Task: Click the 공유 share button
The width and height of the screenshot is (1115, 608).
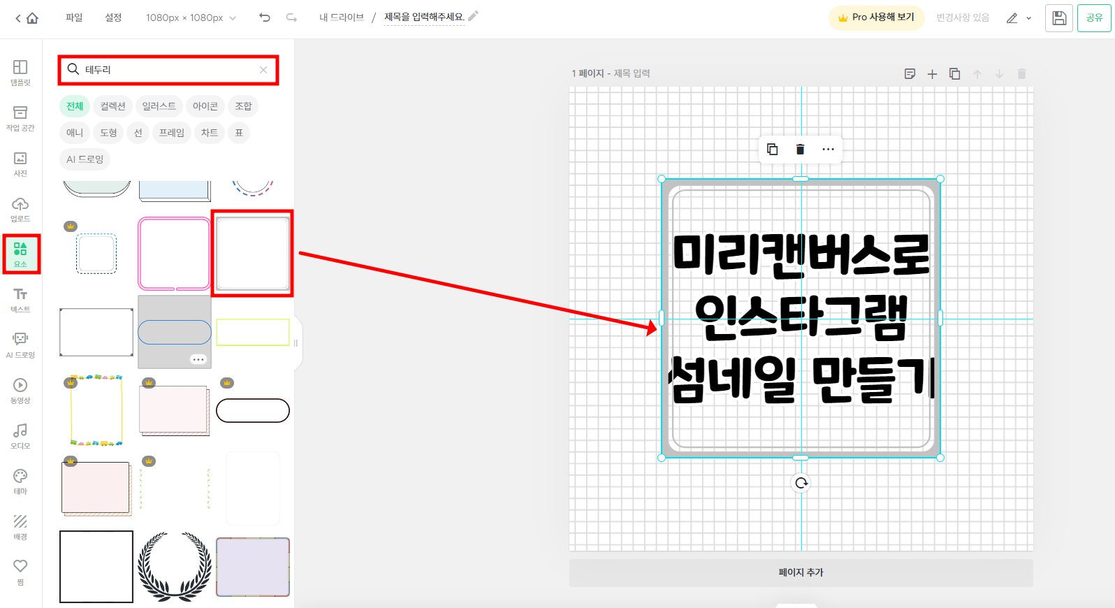Action: point(1094,18)
